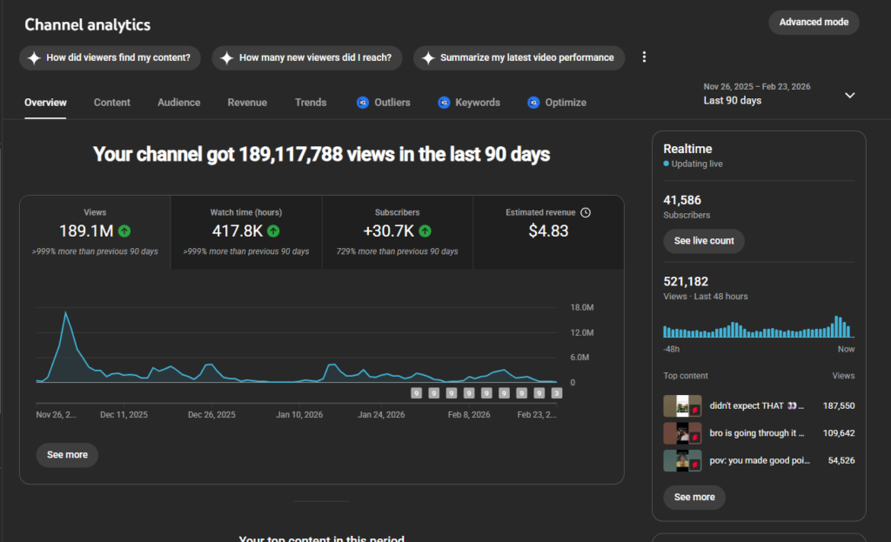Click See more under the views chart

tap(67, 455)
